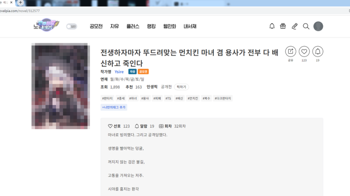Like the novel with heart icon

coord(304,51)
